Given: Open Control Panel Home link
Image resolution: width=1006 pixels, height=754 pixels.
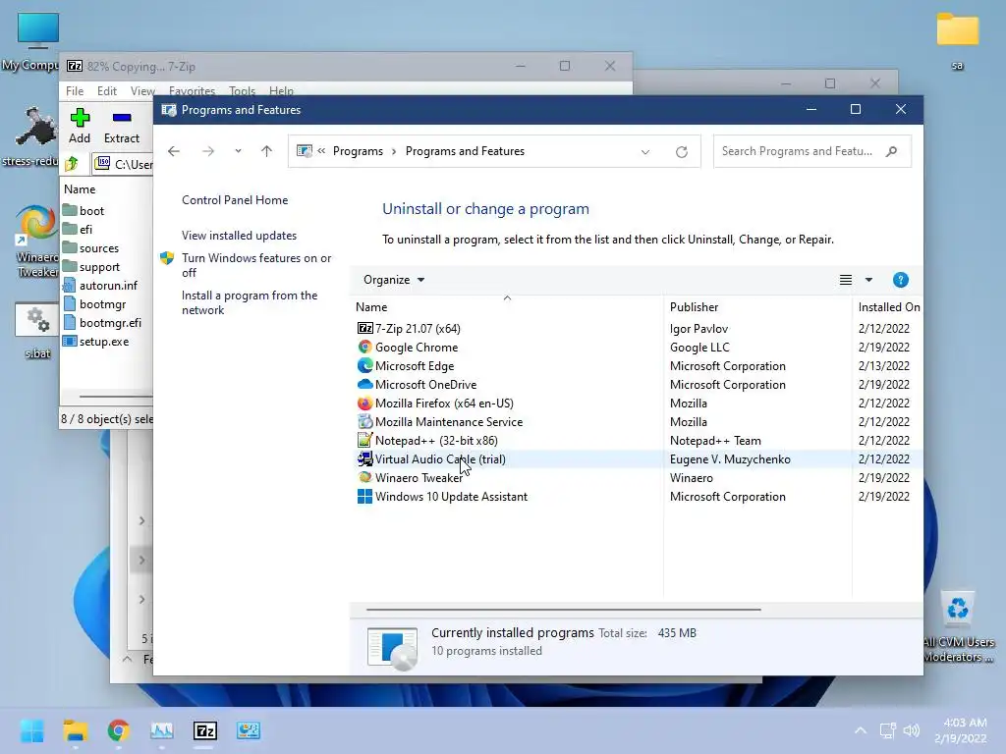Looking at the screenshot, I should (x=235, y=200).
